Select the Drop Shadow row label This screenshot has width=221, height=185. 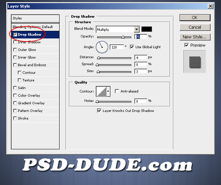[30, 35]
